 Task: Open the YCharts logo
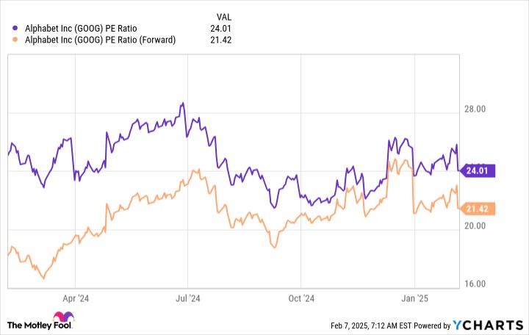tap(488, 325)
